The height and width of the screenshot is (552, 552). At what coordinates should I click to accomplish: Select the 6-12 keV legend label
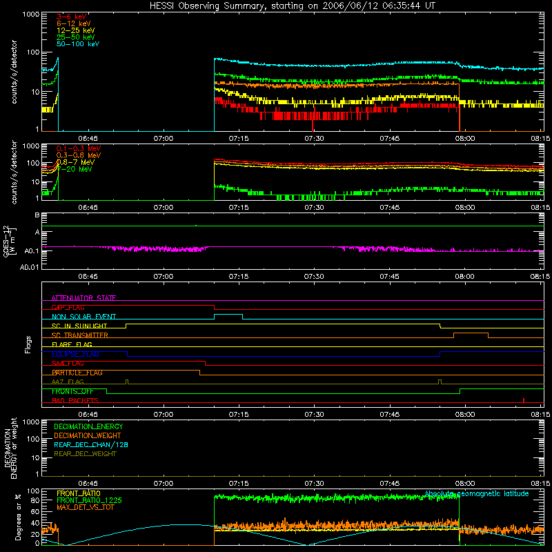74,23
